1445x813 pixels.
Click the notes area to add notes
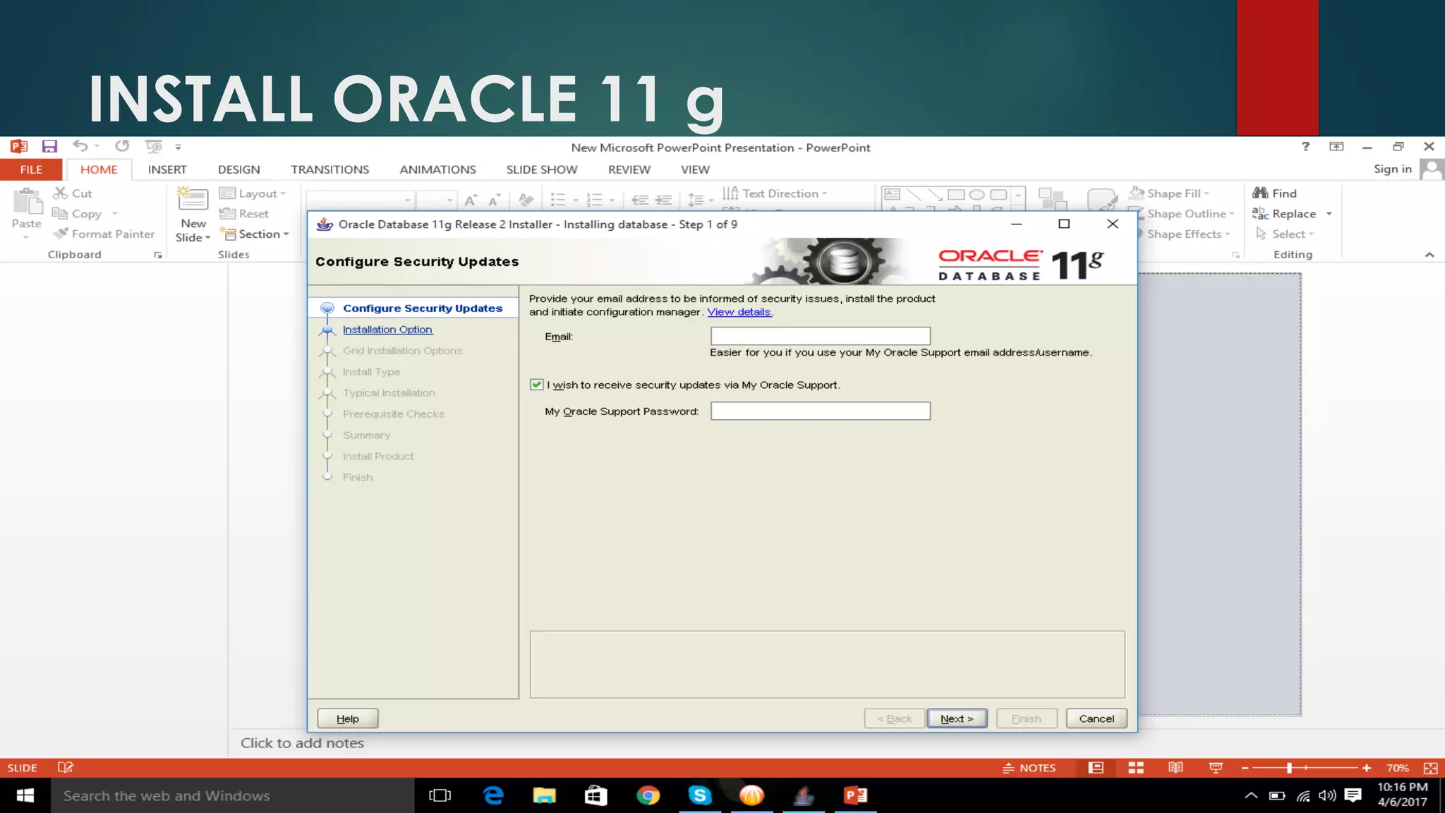(302, 743)
